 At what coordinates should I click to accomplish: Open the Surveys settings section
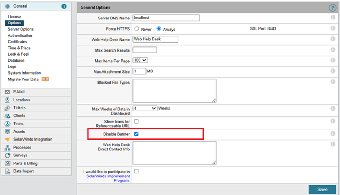tap(20, 155)
